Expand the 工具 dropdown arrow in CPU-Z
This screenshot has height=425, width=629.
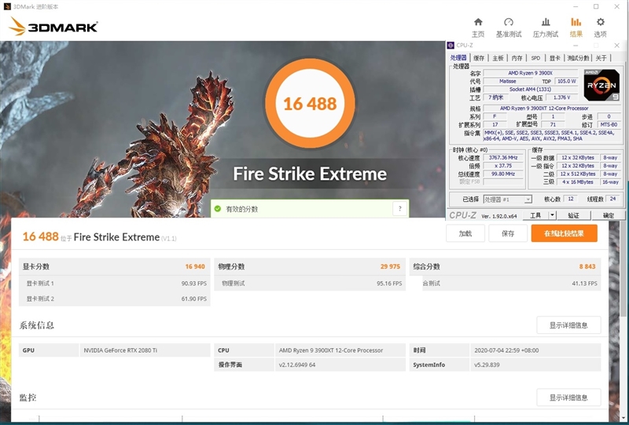click(553, 215)
